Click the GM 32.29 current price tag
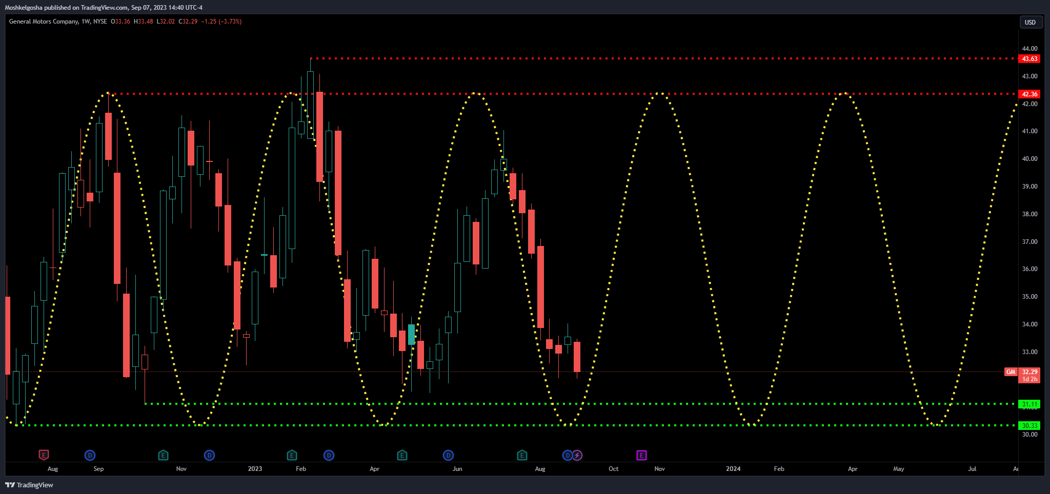Viewport: 1050px width, 494px height. (1022, 375)
